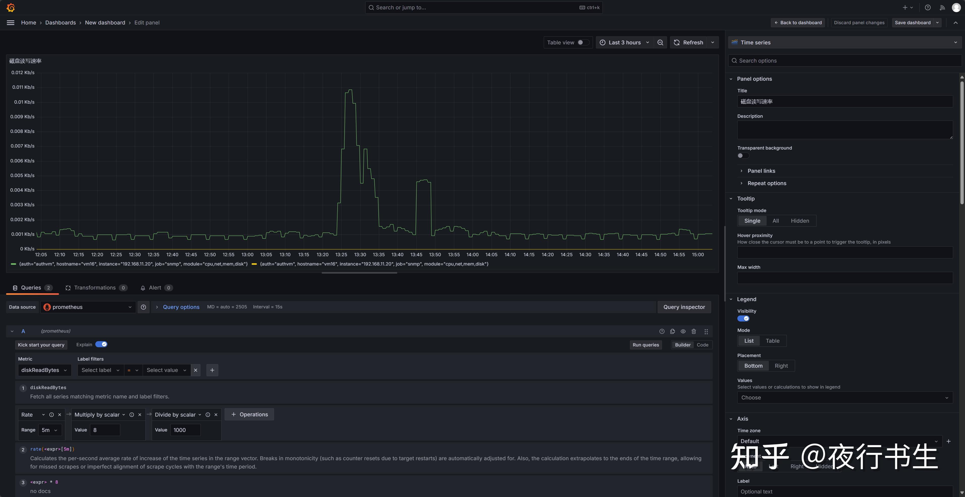Screen dimensions: 965x497
Task: Click the zoom out time range icon
Action: tap(660, 43)
